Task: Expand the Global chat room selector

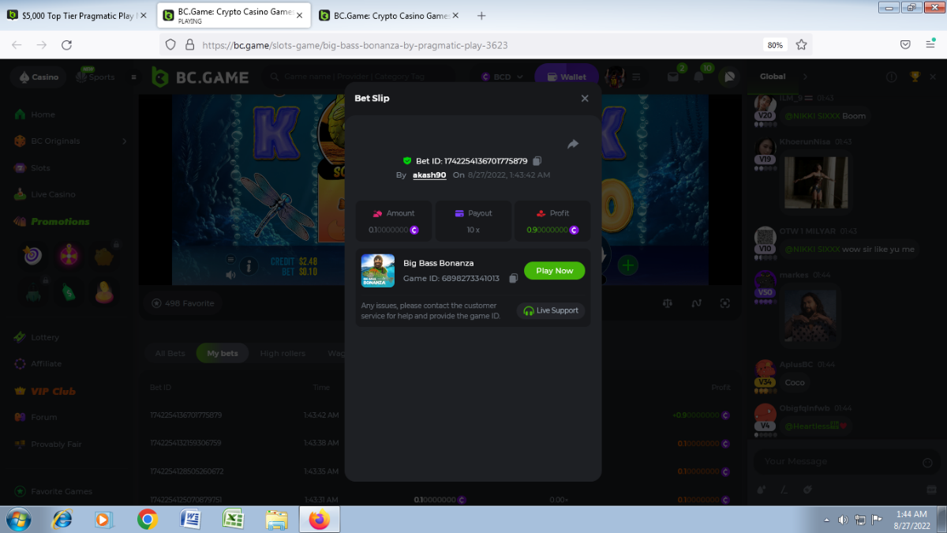Action: click(x=805, y=77)
